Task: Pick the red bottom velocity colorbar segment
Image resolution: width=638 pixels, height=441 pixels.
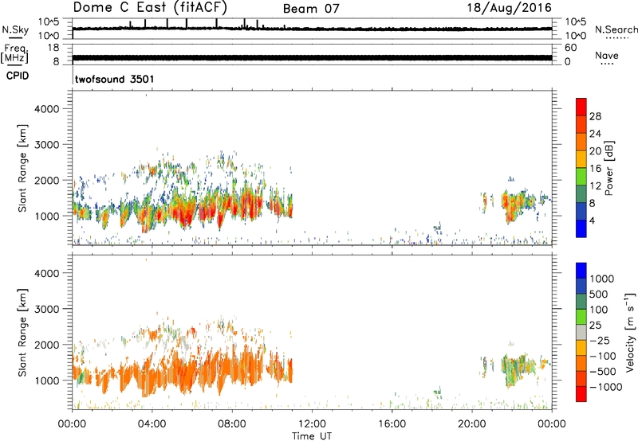Action: point(581,394)
